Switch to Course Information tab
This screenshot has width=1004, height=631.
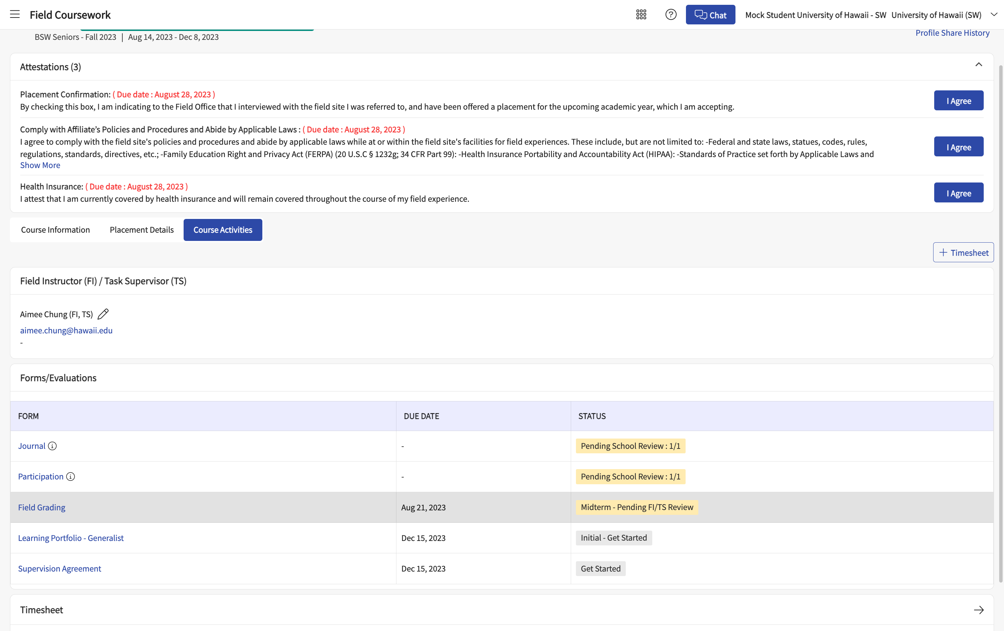coord(55,230)
